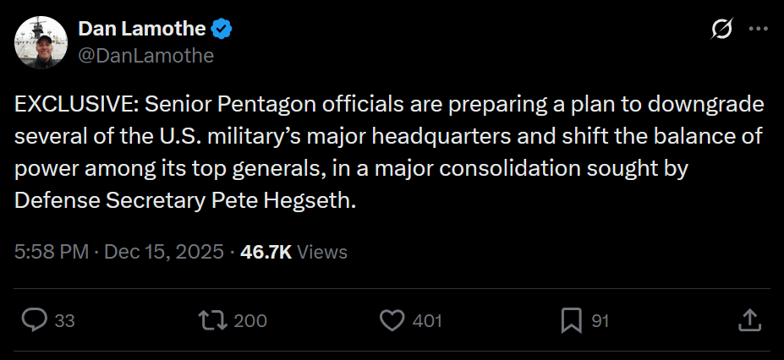Click the like count 401
Viewport: 784px width, 360px height.
(426, 321)
